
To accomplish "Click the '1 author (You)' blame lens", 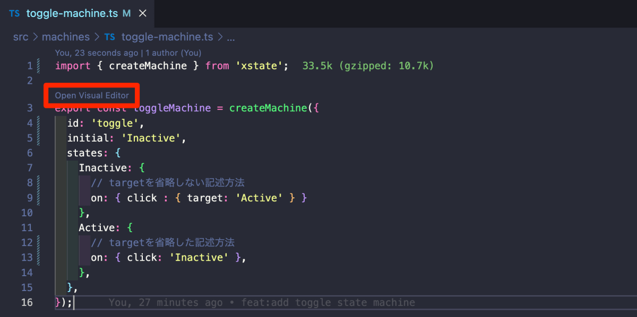I will pos(173,53).
